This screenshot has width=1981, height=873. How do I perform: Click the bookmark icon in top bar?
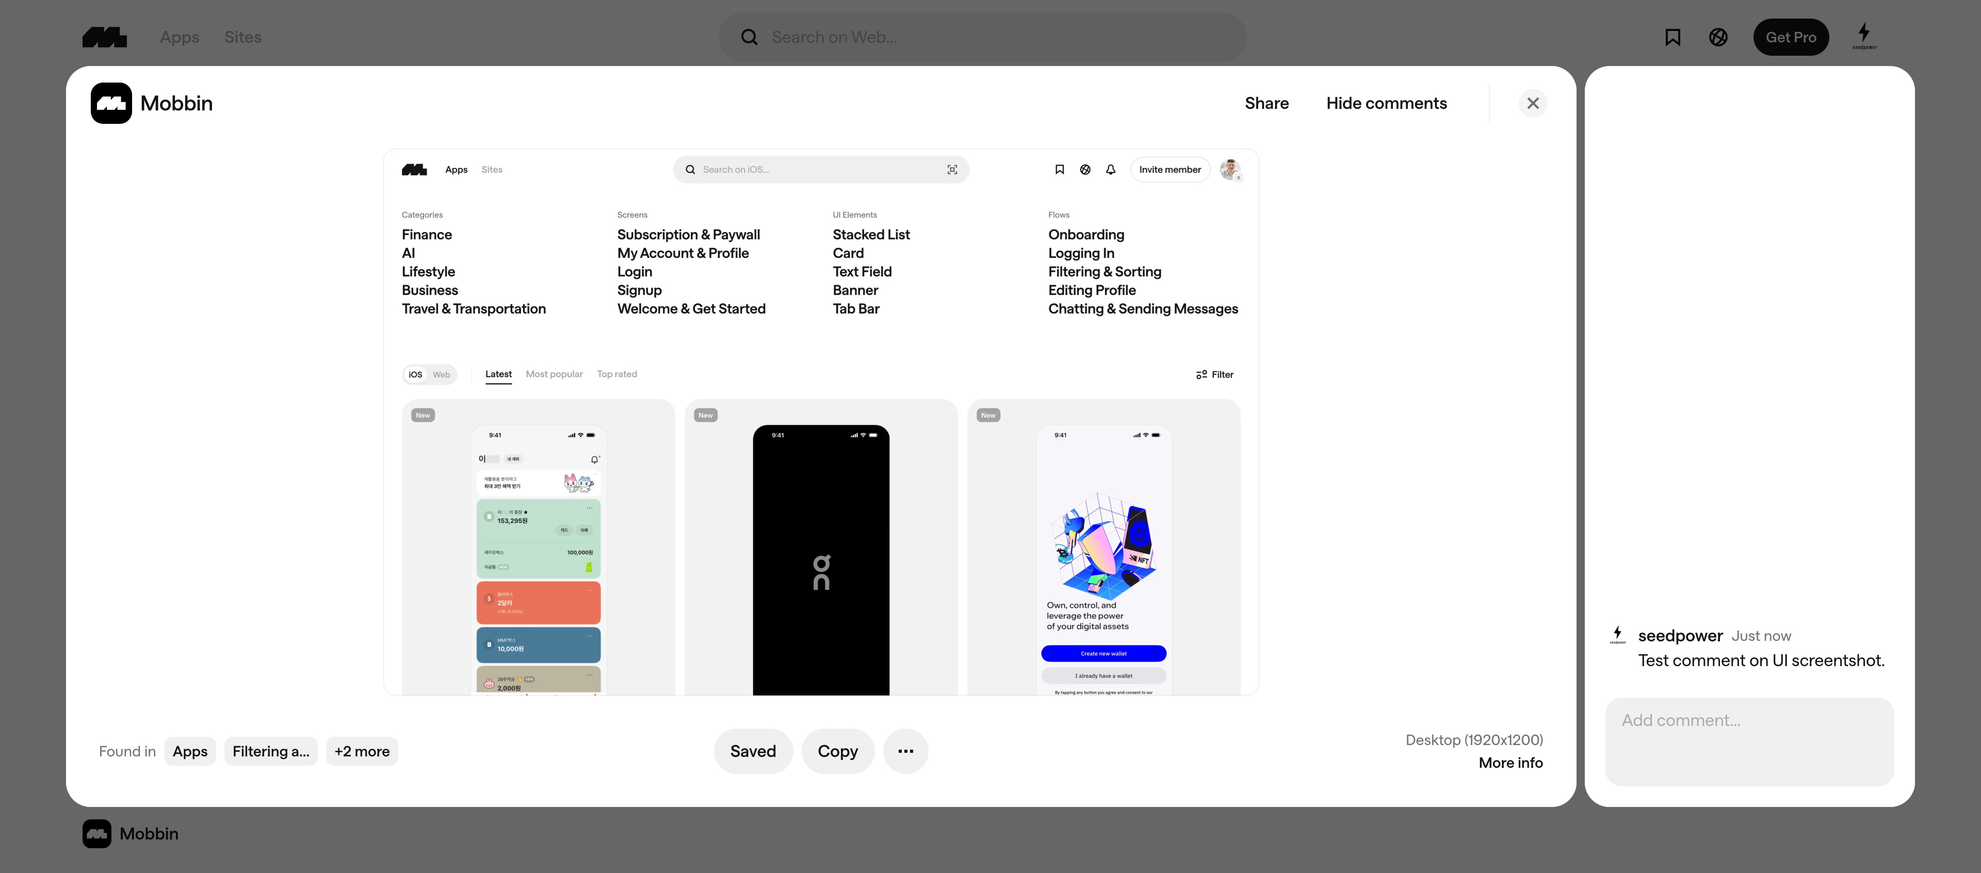(x=1672, y=37)
